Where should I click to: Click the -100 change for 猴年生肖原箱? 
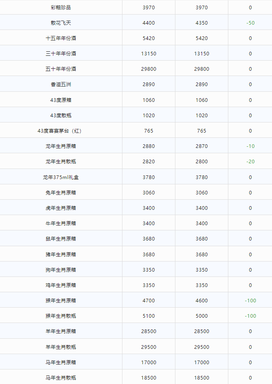pos(250,301)
